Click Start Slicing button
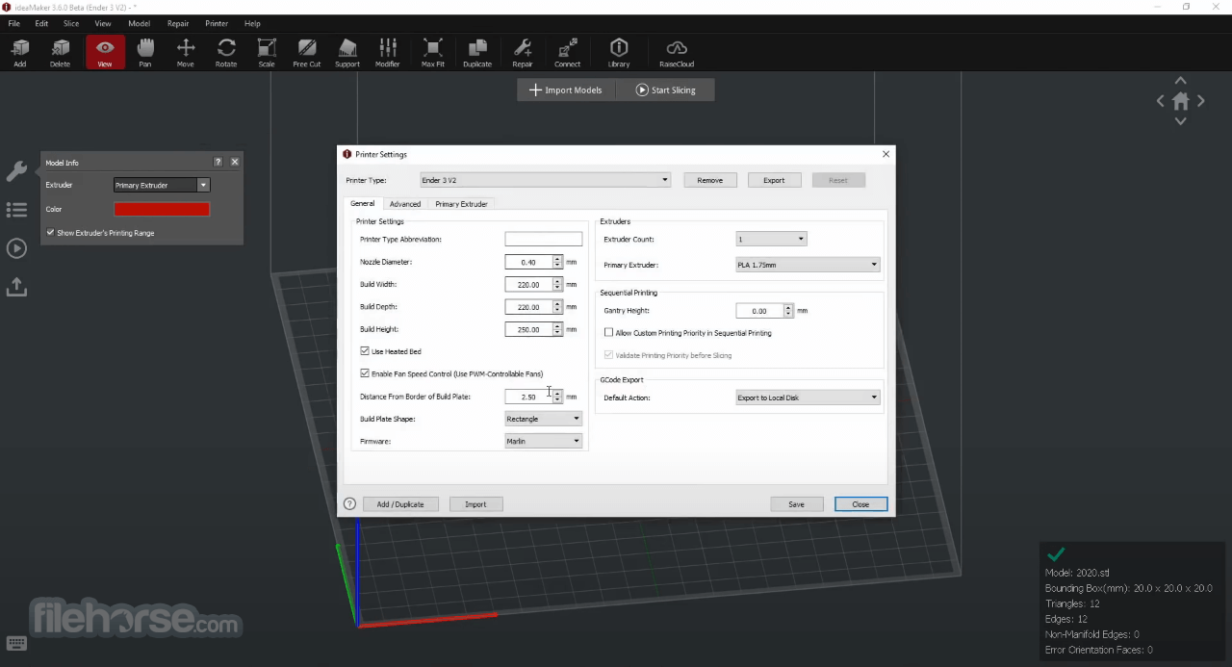 tap(666, 90)
